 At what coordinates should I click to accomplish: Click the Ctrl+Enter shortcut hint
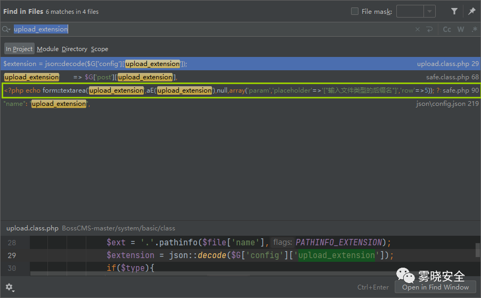[373, 287]
